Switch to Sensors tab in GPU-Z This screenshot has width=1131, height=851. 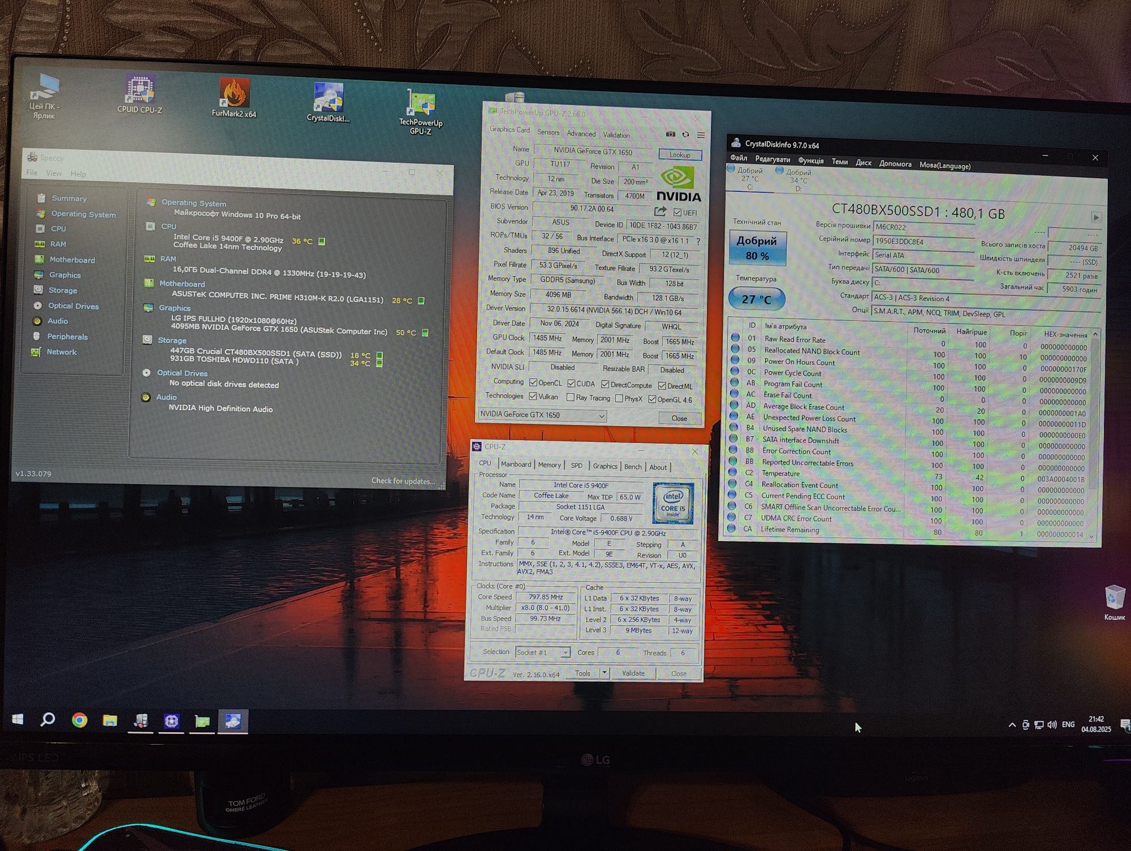[548, 132]
